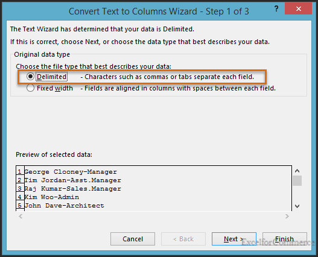Click the horizontal scroll left arrow
This screenshot has height=257, width=318.
pos(21,217)
